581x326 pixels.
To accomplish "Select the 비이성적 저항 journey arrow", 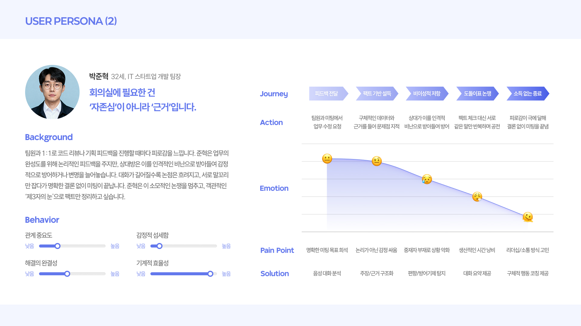I will (427, 94).
